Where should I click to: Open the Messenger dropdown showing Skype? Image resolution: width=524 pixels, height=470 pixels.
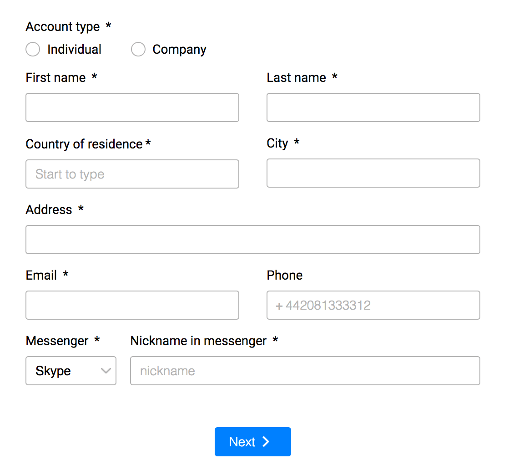coord(64,371)
